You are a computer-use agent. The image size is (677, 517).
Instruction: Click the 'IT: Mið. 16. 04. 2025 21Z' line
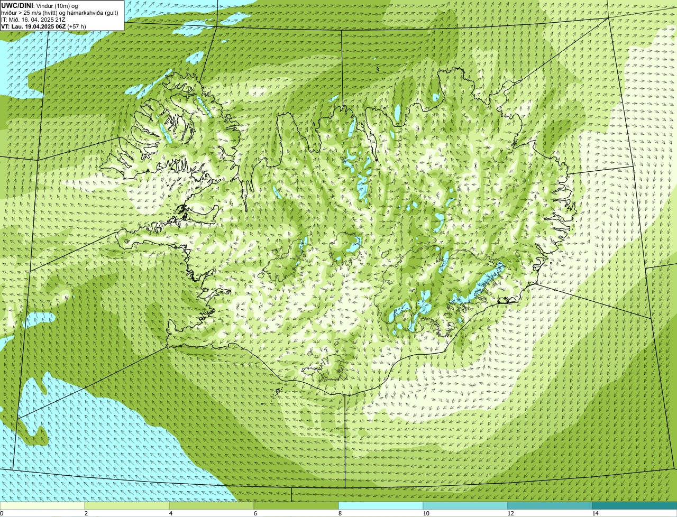tap(33, 20)
